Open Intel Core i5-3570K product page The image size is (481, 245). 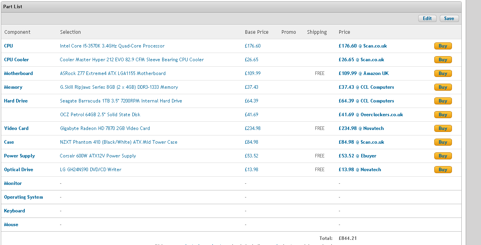point(112,46)
